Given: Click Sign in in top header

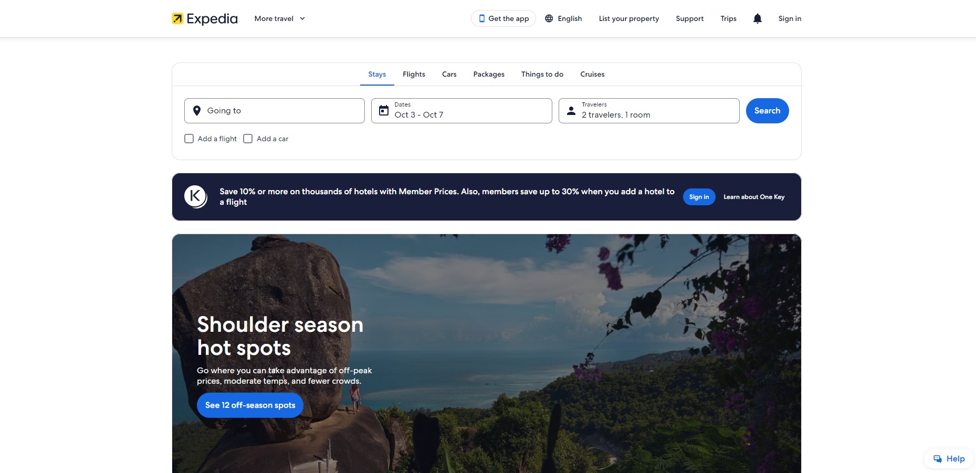Looking at the screenshot, I should click(790, 18).
